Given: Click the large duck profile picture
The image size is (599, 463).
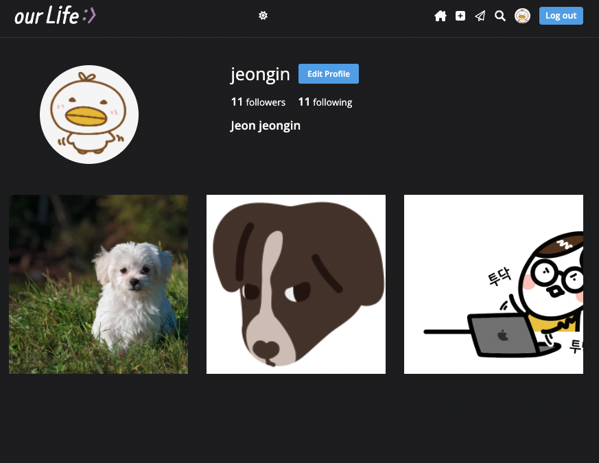Looking at the screenshot, I should 89,115.
